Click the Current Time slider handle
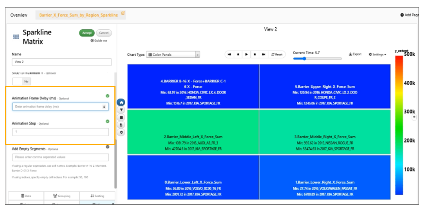422x207 pixels. pos(304,58)
